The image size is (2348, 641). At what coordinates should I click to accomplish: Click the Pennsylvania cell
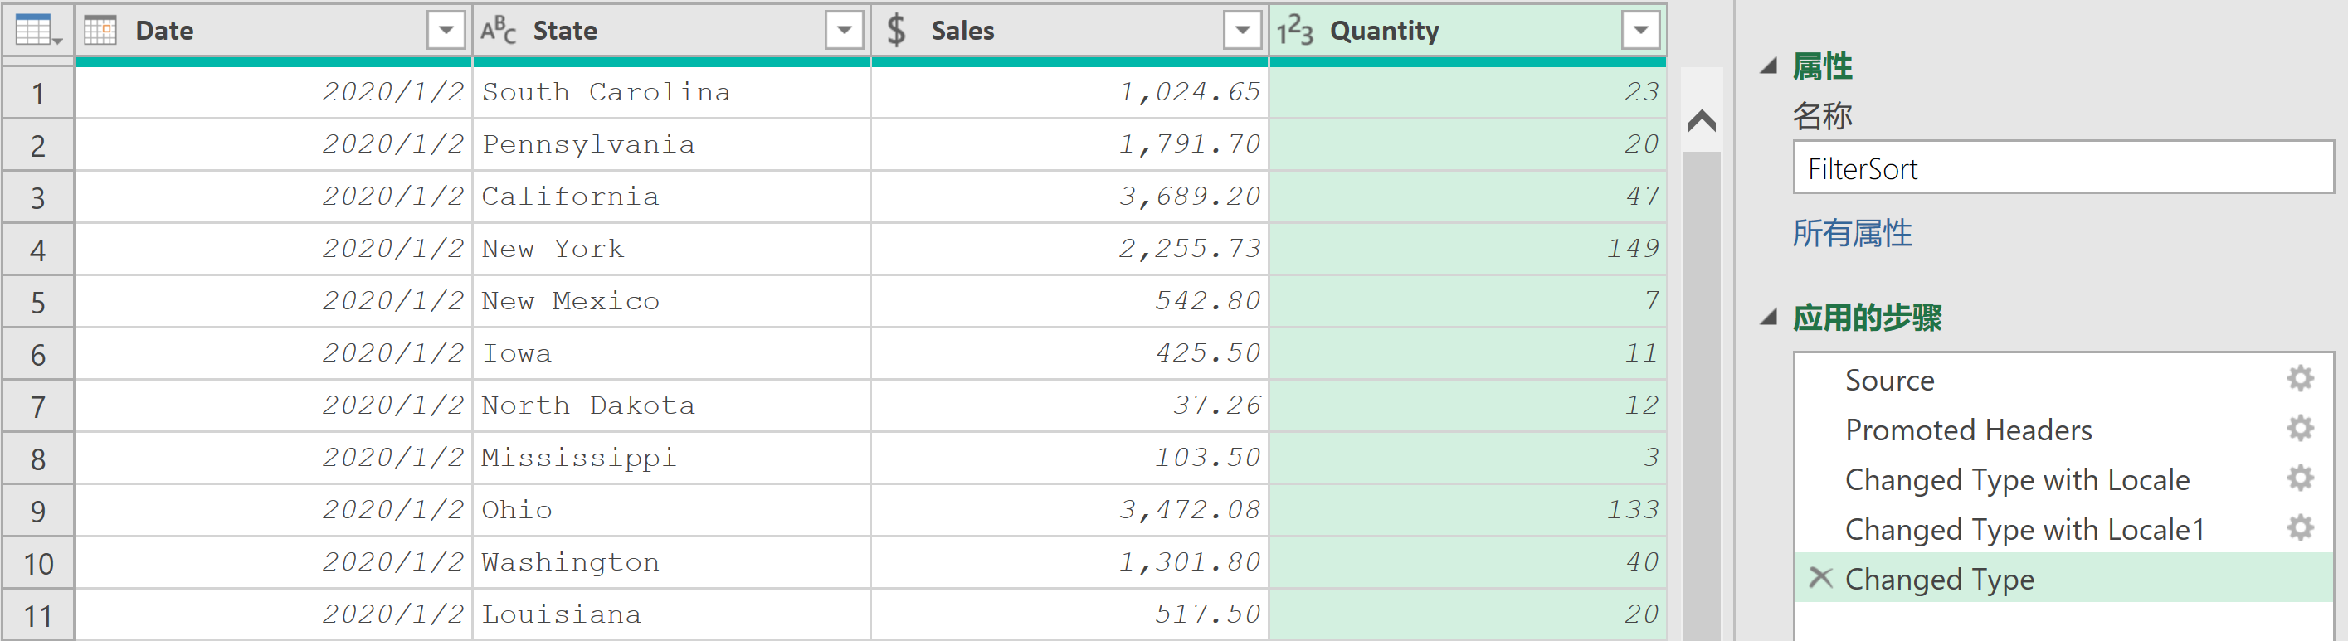pyautogui.click(x=671, y=143)
